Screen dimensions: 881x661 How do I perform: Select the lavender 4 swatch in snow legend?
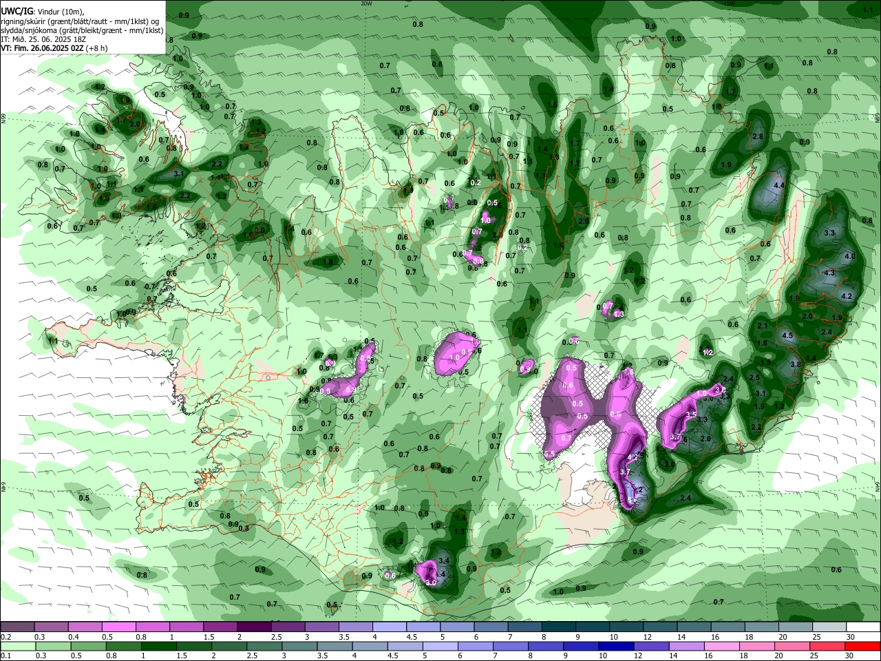click(x=390, y=627)
